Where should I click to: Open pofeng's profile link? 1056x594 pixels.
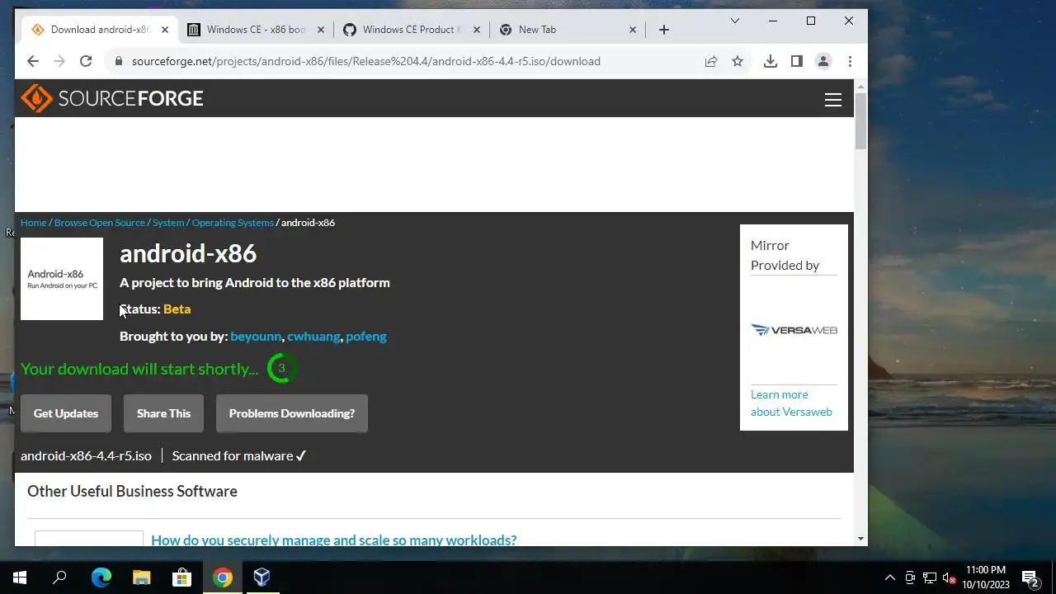(366, 336)
